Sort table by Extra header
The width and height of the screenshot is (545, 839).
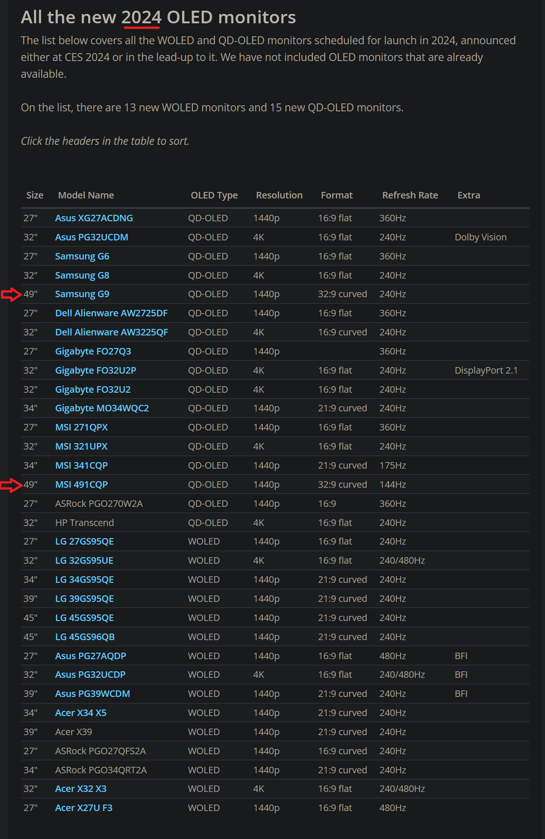click(x=469, y=195)
